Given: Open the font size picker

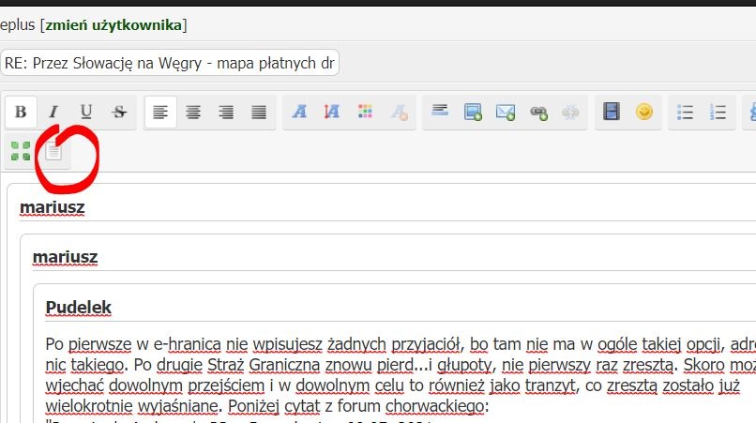Looking at the screenshot, I should click(x=332, y=112).
